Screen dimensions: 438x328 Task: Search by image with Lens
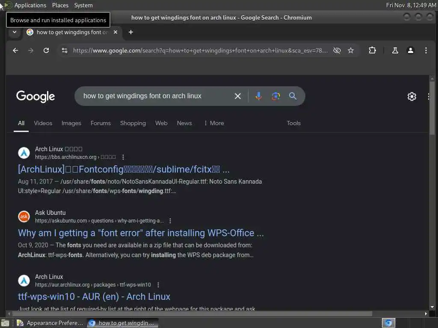click(276, 96)
